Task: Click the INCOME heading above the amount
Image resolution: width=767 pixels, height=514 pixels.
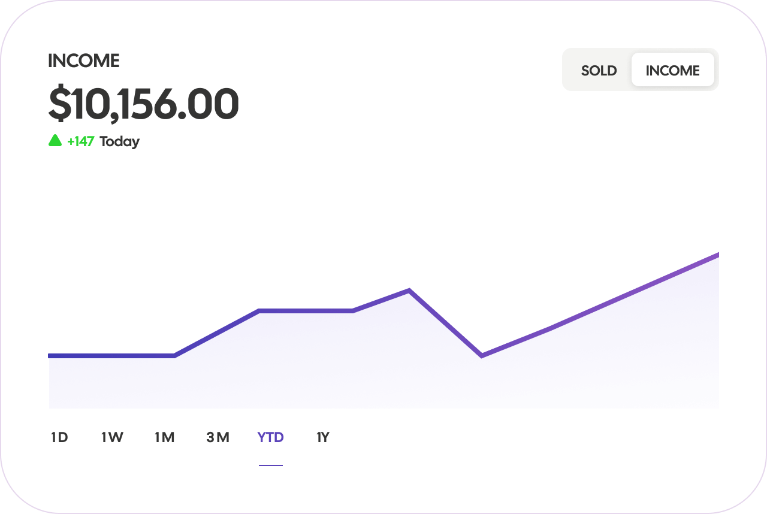Action: 84,61
